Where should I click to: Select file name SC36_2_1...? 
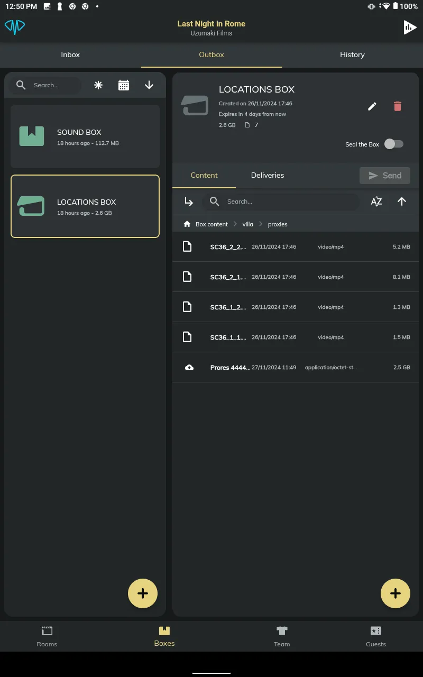[x=228, y=277]
